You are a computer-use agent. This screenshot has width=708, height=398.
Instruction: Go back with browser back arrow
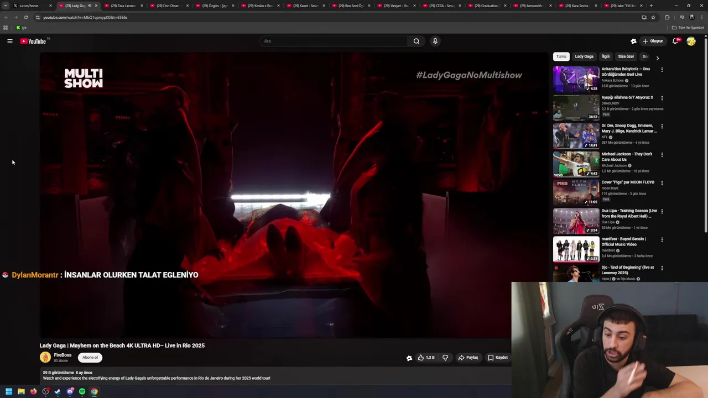[x=6, y=17]
